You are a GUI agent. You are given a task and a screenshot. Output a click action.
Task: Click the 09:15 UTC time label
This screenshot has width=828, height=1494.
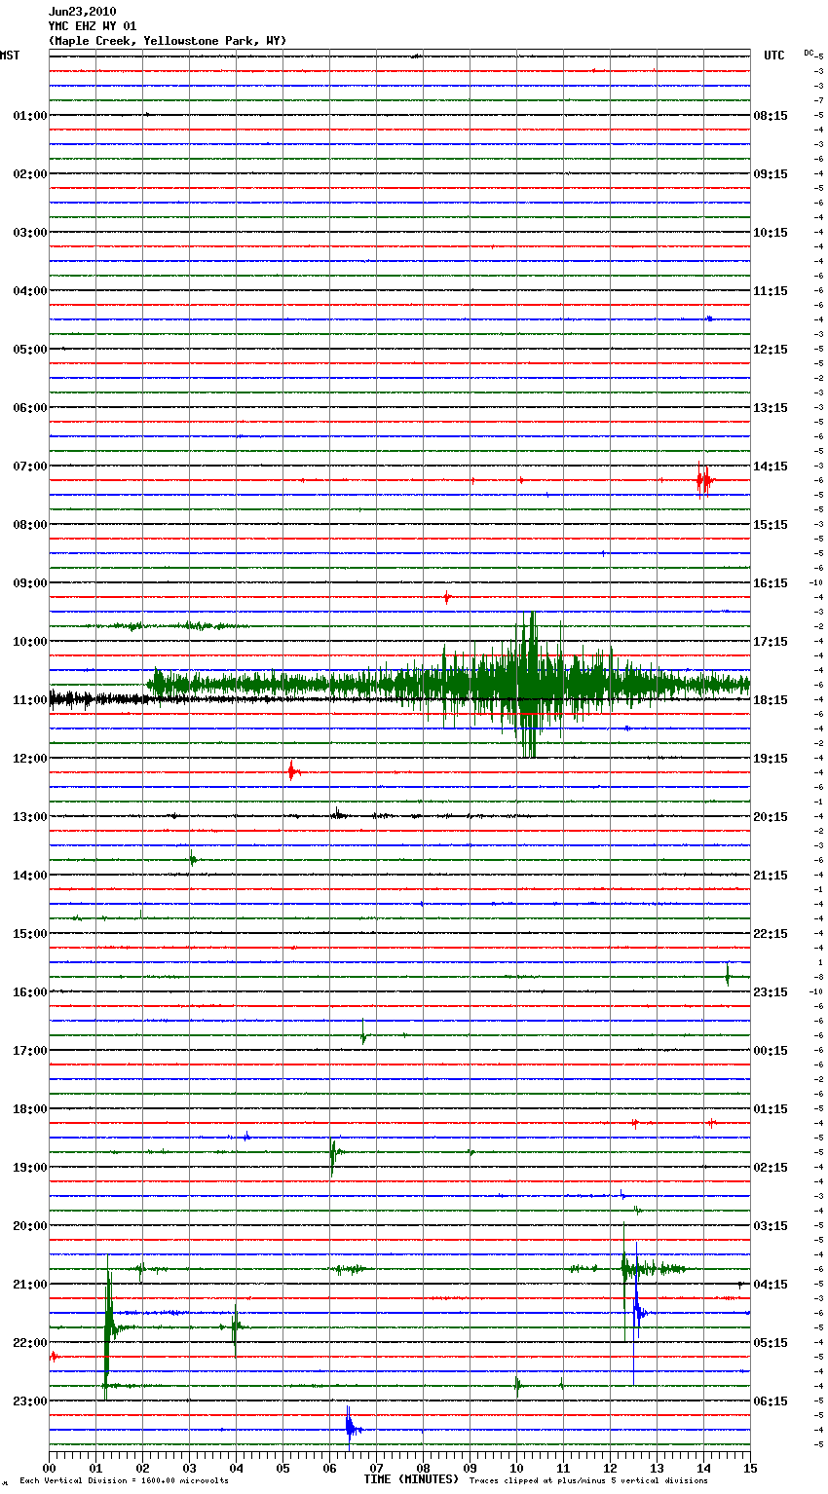pos(771,174)
